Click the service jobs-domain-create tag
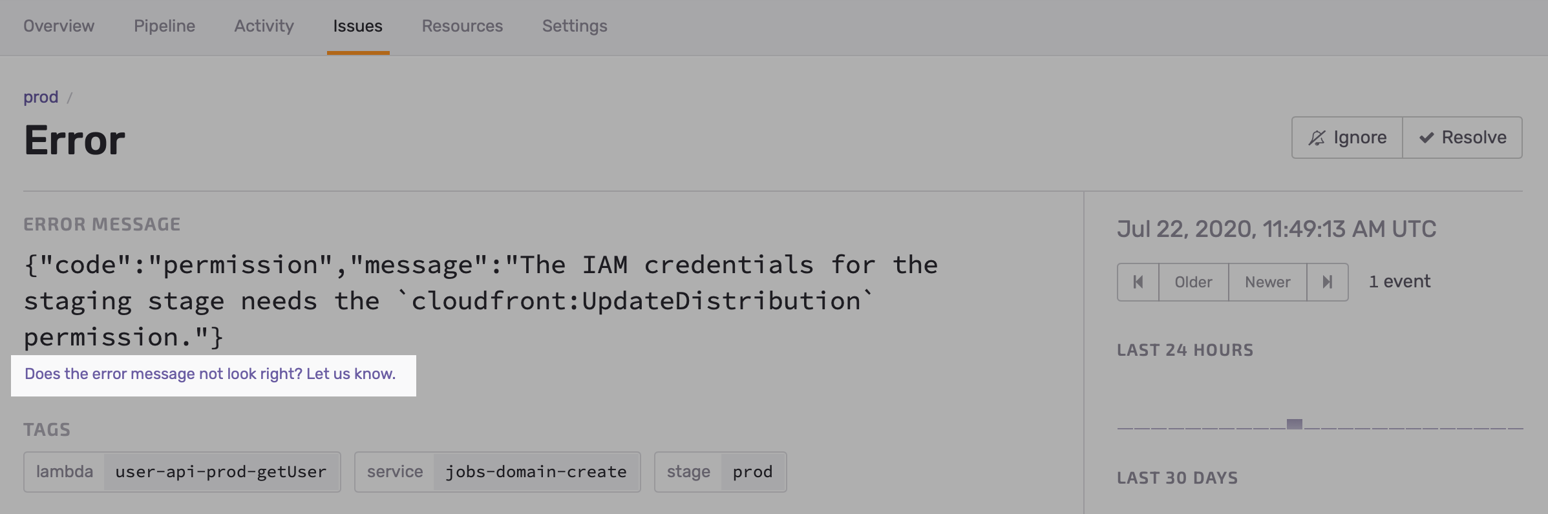Screen dimensions: 1548x514 [497, 472]
